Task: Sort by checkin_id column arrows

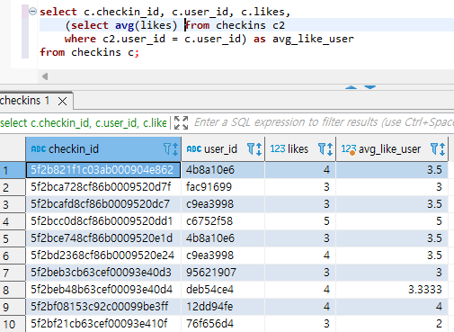Action: (x=175, y=149)
